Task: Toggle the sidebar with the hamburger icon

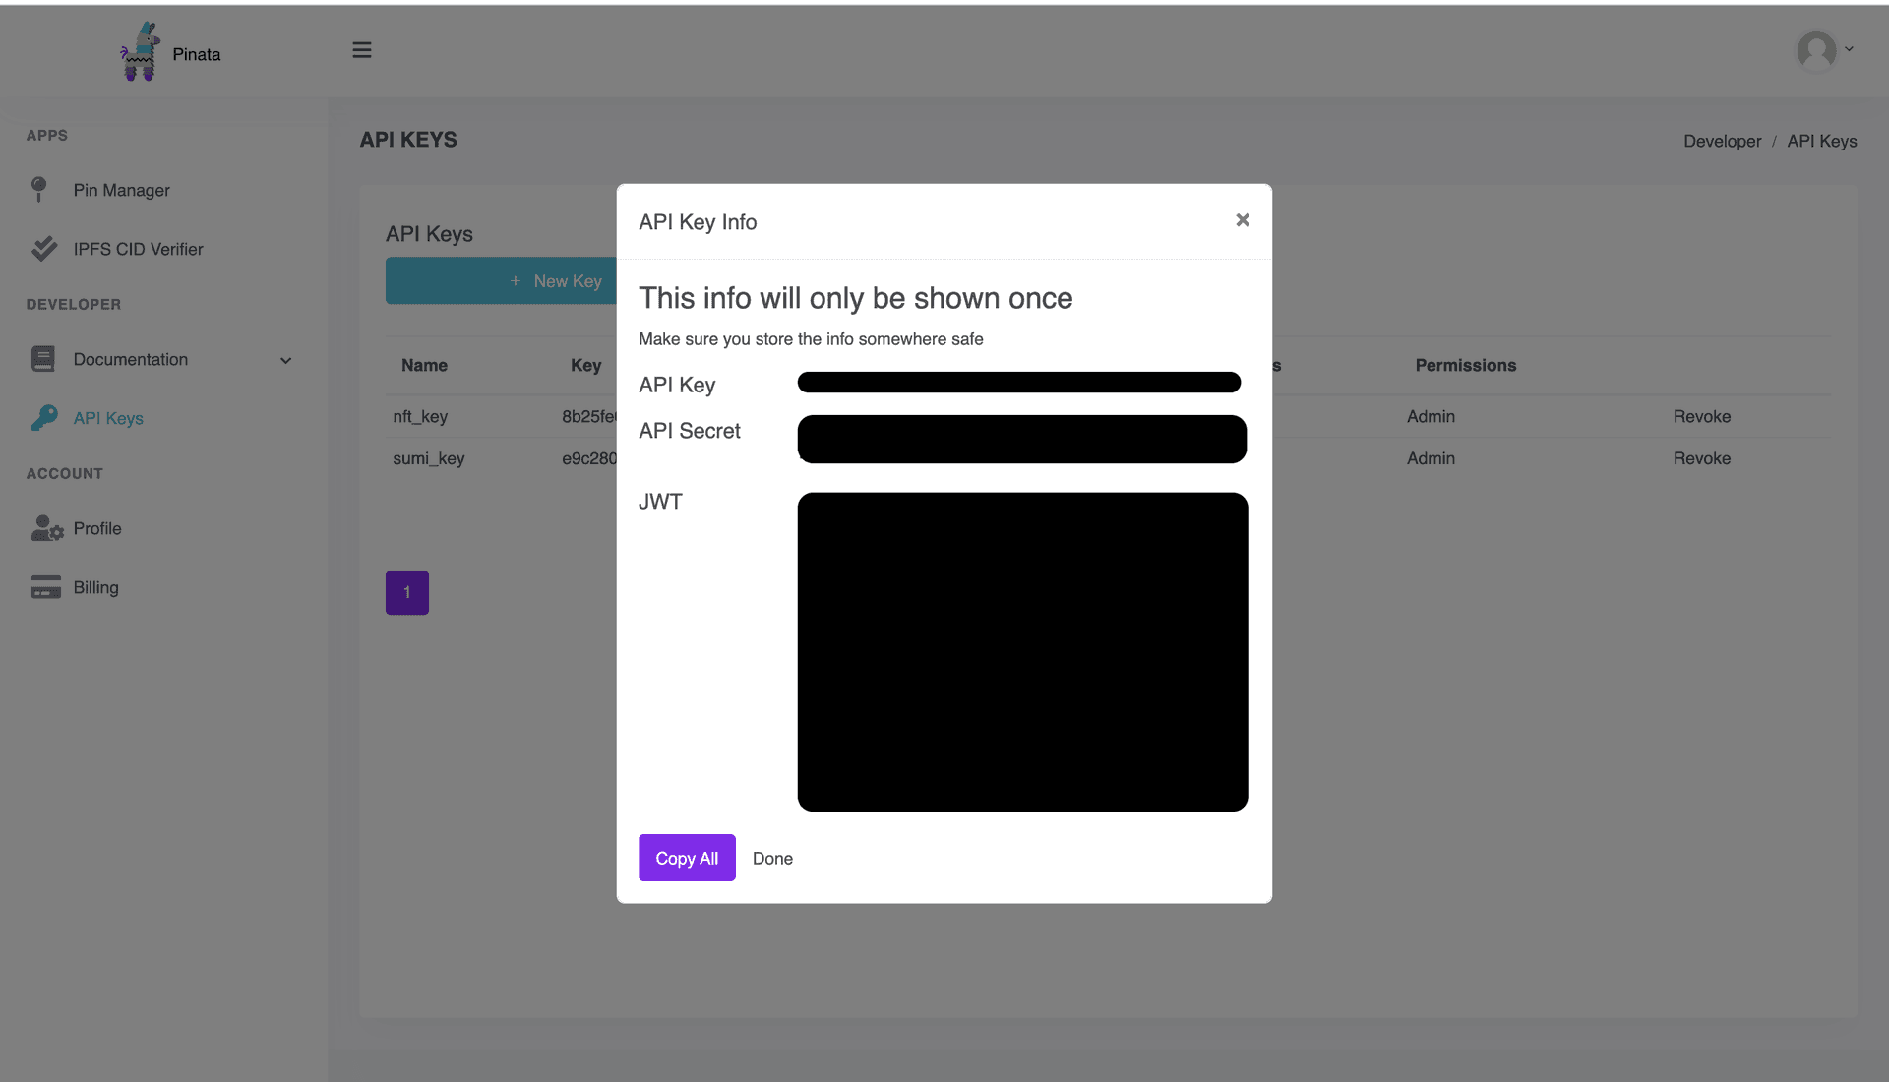Action: (361, 49)
